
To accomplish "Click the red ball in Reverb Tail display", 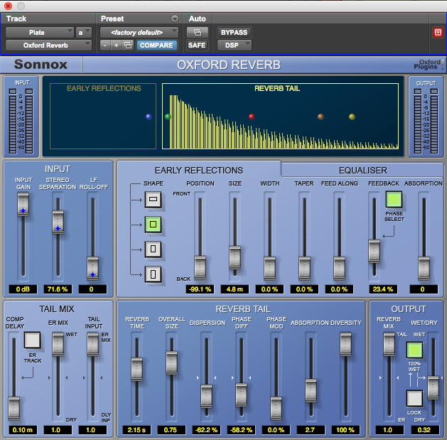I will (x=252, y=117).
